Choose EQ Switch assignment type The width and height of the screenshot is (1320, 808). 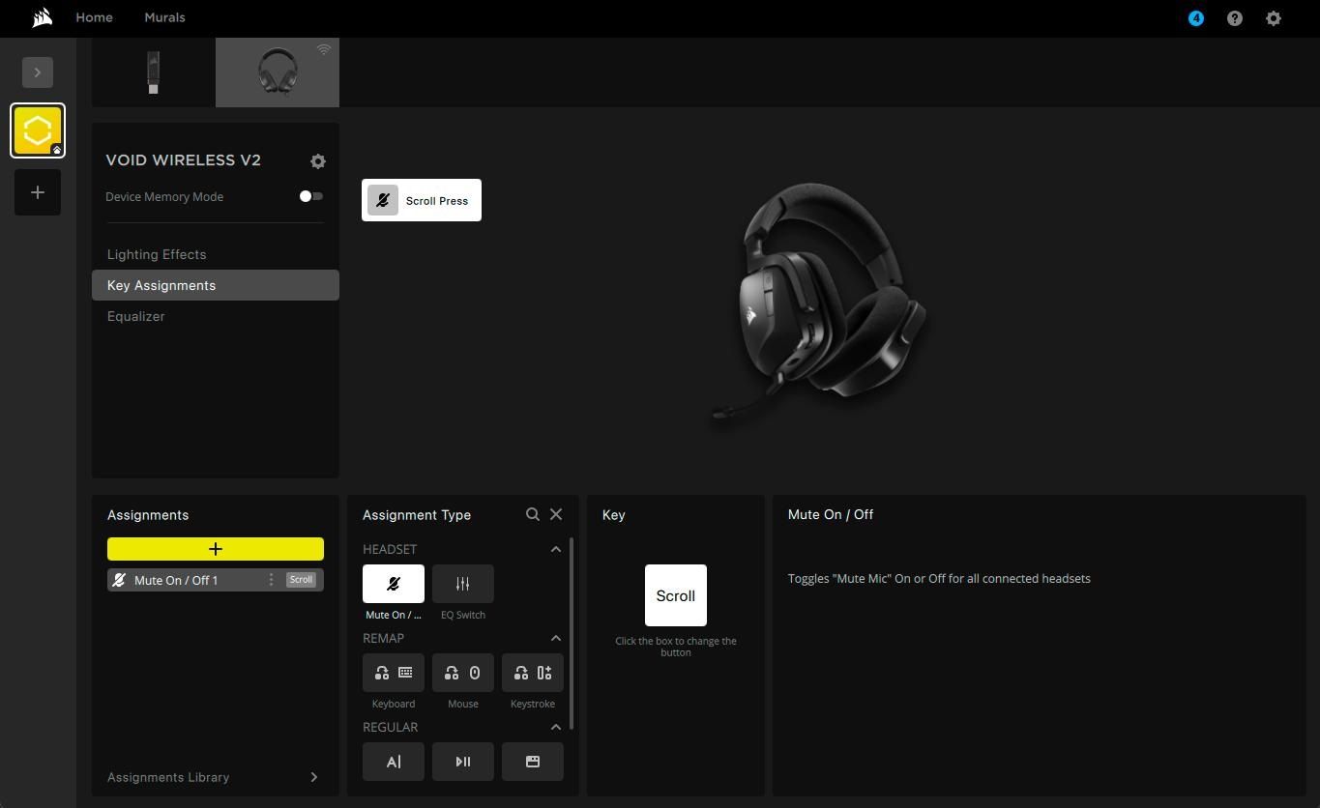coord(463,584)
